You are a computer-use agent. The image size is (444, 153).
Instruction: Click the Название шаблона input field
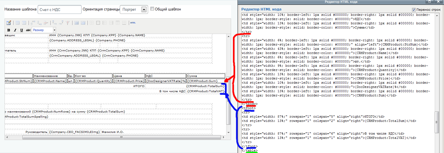(x=59, y=9)
